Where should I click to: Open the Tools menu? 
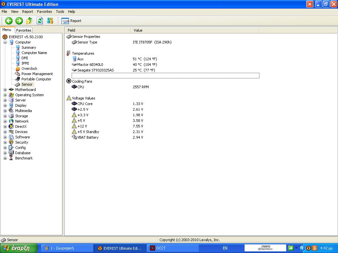point(60,12)
